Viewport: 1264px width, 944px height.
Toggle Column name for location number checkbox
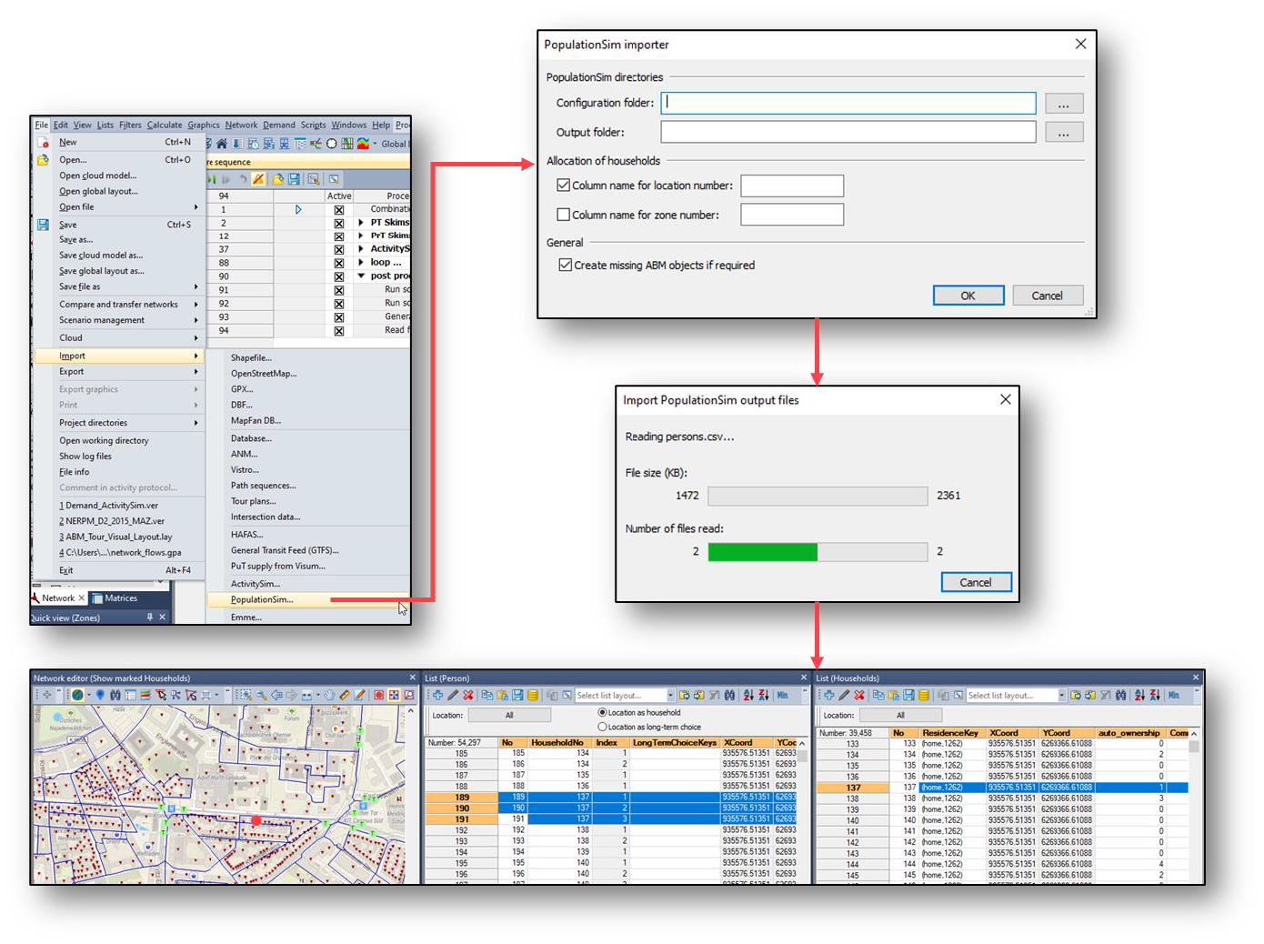(x=564, y=186)
